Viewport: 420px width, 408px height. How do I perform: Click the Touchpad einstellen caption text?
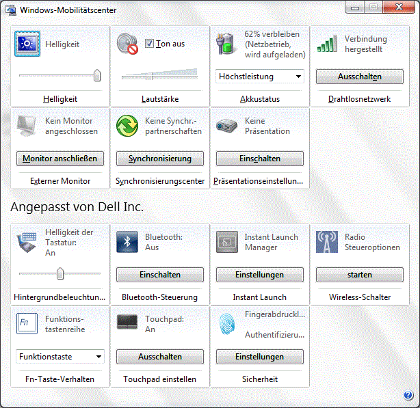[x=159, y=379]
